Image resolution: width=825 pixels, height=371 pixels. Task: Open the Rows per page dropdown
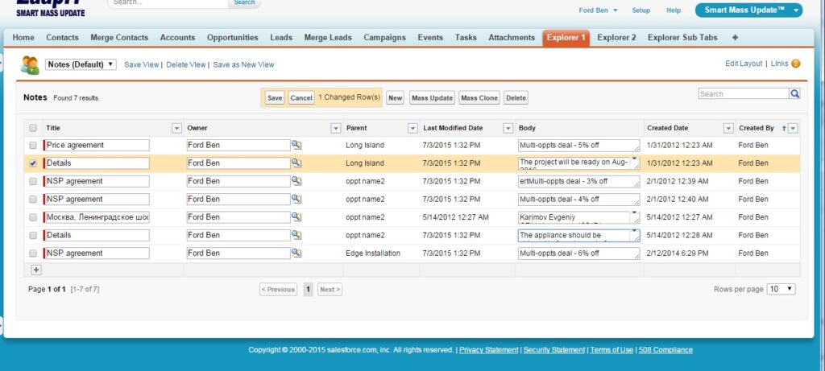point(781,289)
